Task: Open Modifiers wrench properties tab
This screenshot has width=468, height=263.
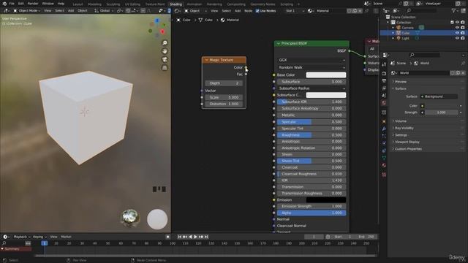Action: [384, 129]
